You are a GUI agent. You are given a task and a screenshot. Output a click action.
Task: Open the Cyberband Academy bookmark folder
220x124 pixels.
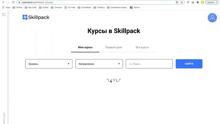pos(117,8)
